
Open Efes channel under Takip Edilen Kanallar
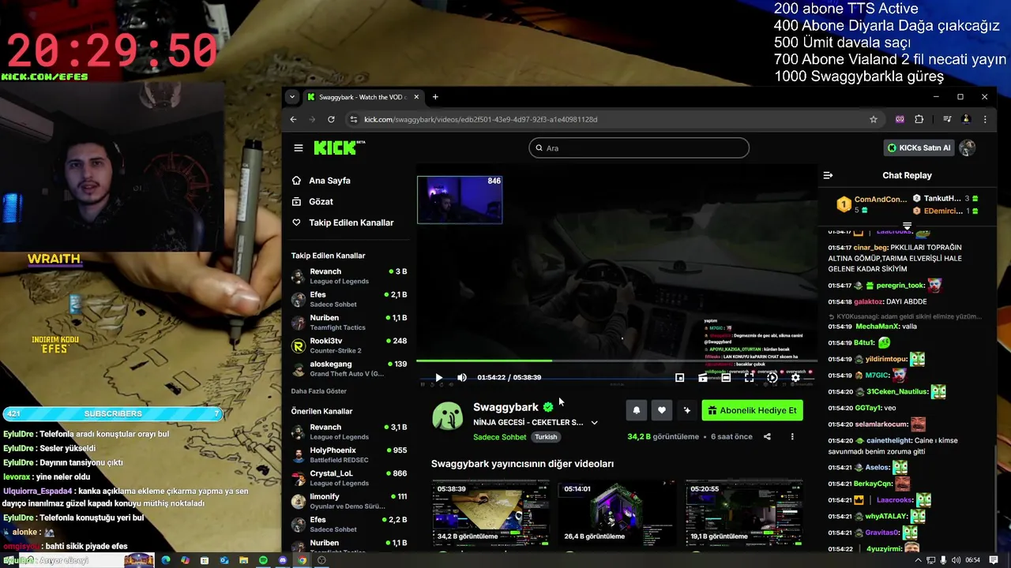pos(350,299)
